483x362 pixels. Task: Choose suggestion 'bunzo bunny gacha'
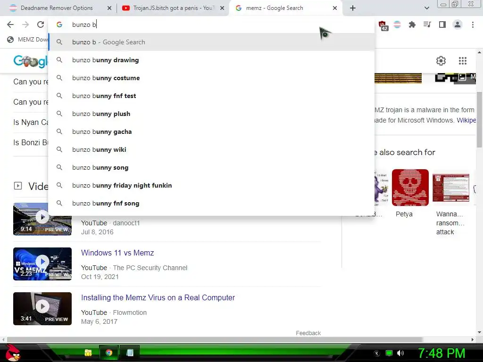[211, 132]
